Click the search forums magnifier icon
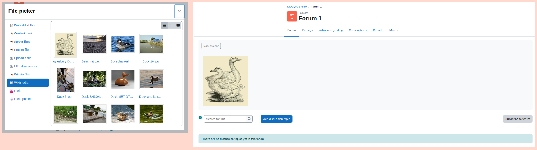Screen dimensions: 537x150 [x=249, y=119]
